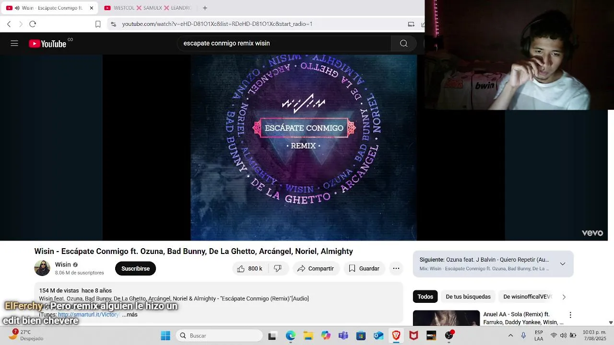Go to the YouTube home logo
Image resolution: width=614 pixels, height=345 pixels.
pyautogui.click(x=47, y=44)
